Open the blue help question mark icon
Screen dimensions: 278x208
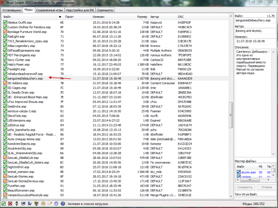coord(63,204)
